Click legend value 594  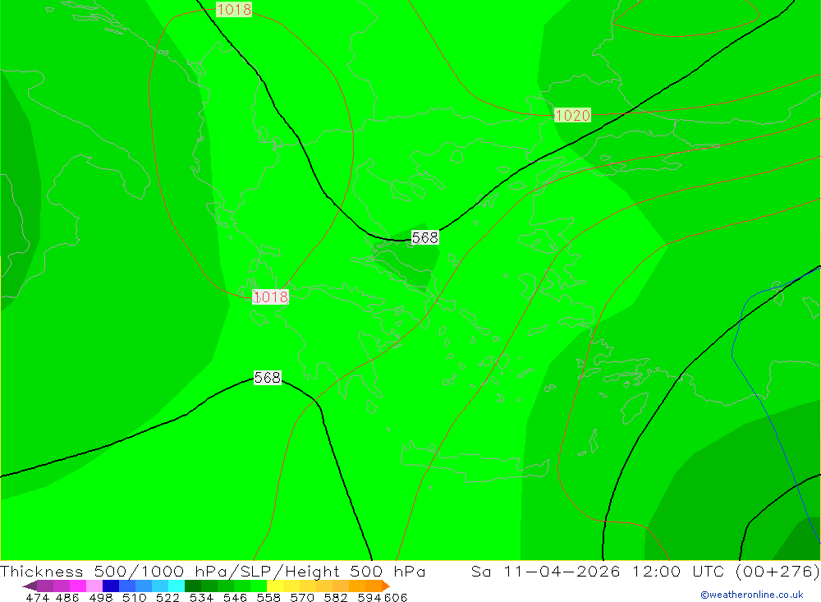369,597
